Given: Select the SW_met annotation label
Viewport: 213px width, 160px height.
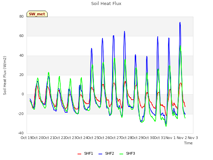Looking at the screenshot, I should (x=37, y=14).
